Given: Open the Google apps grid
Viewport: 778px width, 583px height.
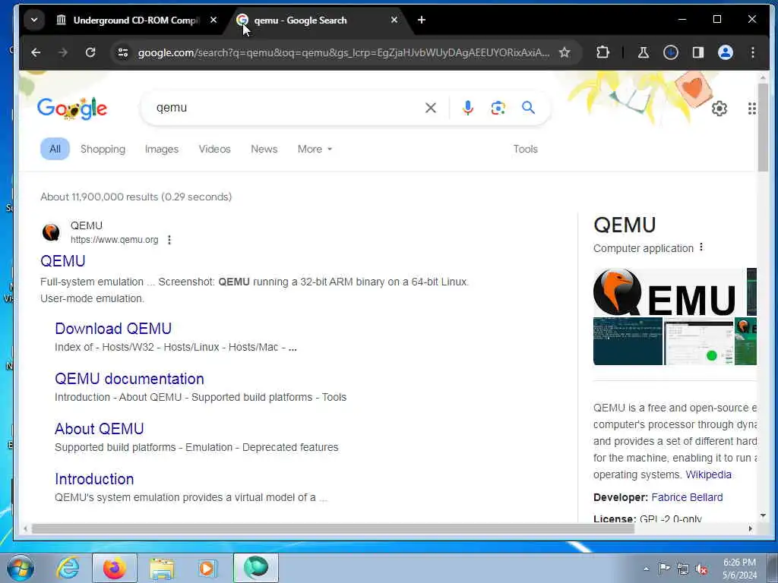Looking at the screenshot, I should click(751, 108).
